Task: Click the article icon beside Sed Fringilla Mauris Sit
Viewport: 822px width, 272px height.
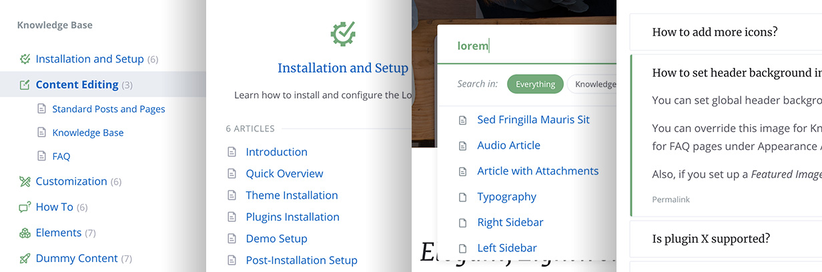Action: (462, 120)
